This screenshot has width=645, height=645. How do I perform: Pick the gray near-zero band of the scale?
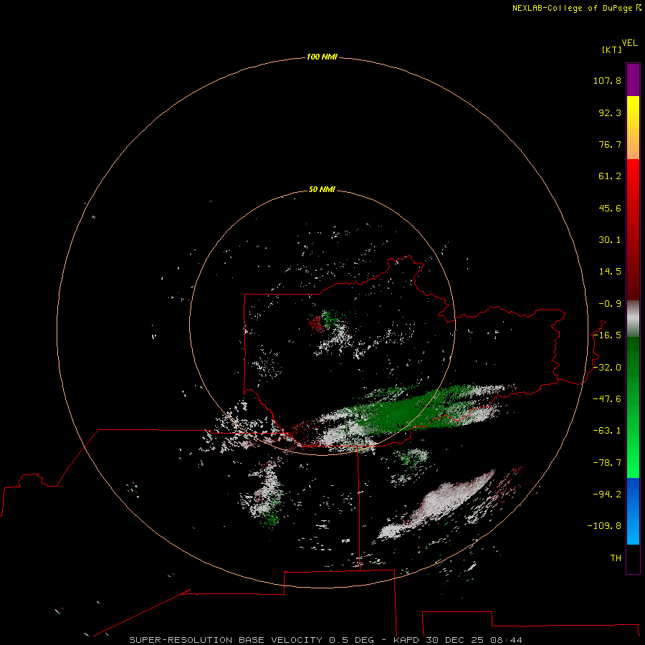(633, 319)
